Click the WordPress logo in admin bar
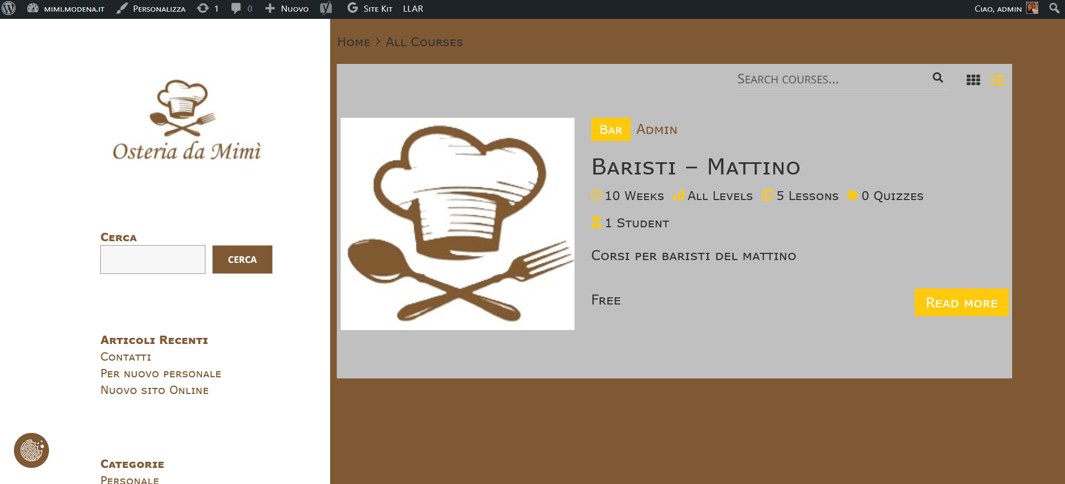This screenshot has height=484, width=1065. point(9,8)
